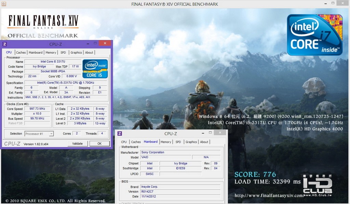This screenshot has height=204, width=350.
Task: Click the CPU-Z icon in the purple title bar
Action: 5,44
